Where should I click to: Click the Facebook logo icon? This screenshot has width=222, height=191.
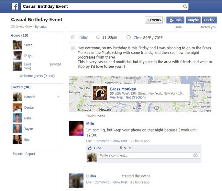pos(15,6)
